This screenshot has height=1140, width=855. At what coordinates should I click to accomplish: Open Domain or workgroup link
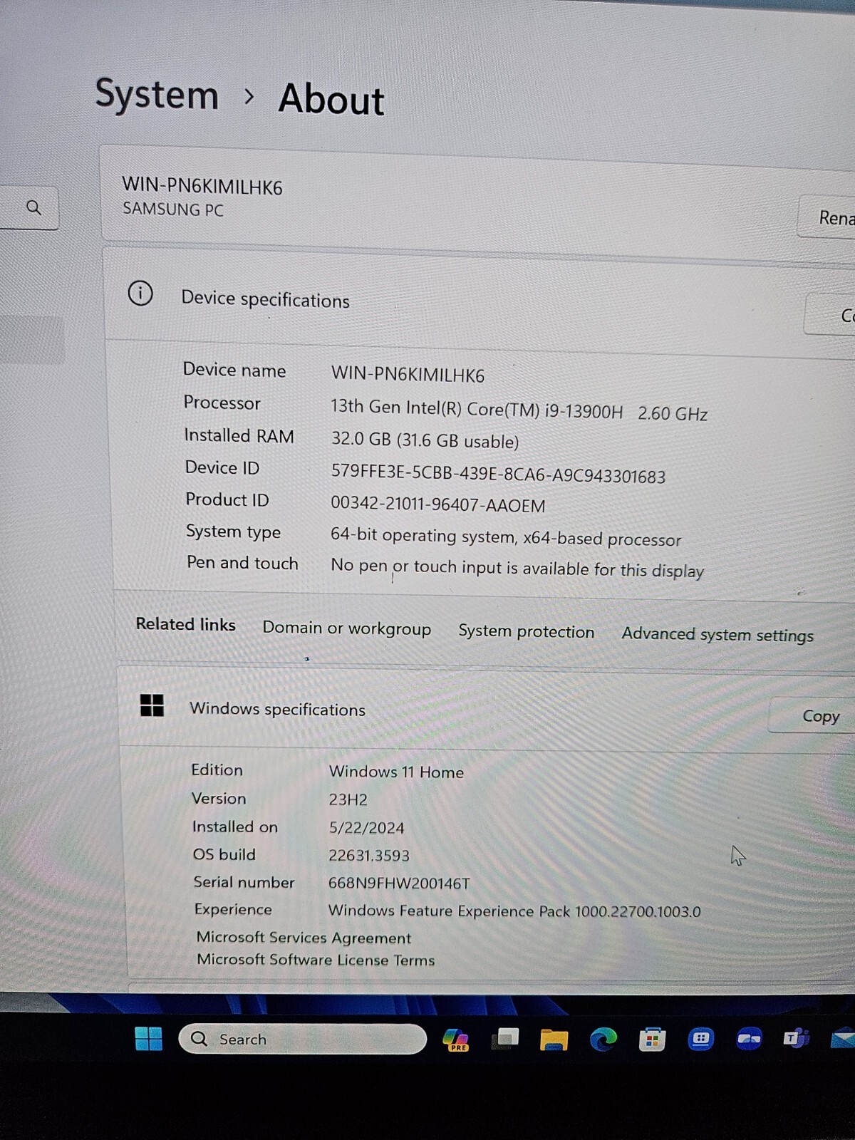pyautogui.click(x=347, y=628)
